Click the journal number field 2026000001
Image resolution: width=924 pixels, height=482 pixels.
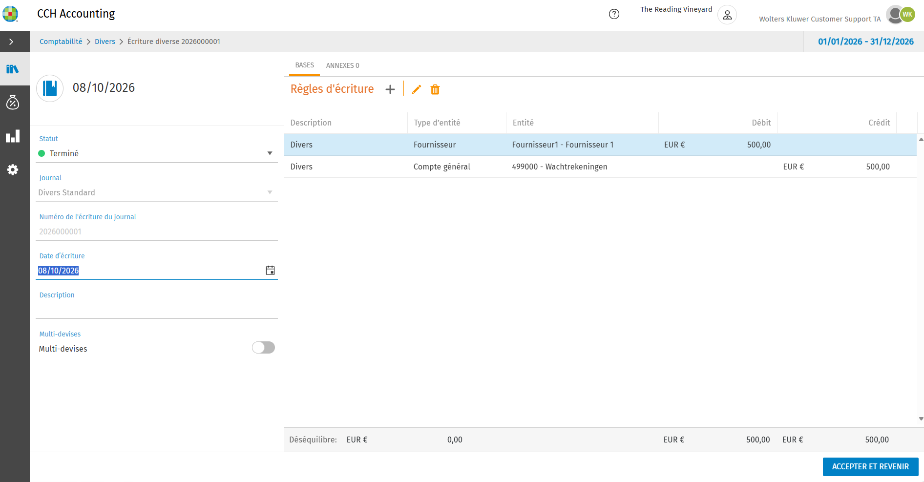[x=157, y=231]
